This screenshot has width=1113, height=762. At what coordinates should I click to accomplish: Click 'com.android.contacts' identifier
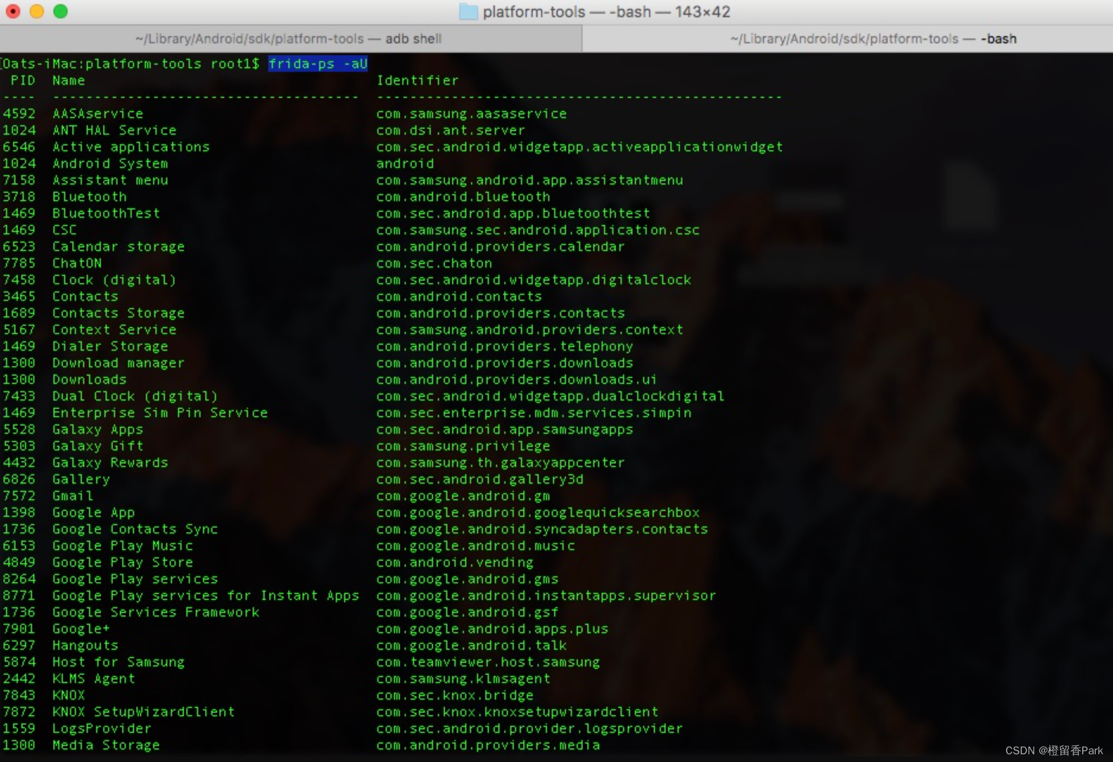click(x=459, y=296)
